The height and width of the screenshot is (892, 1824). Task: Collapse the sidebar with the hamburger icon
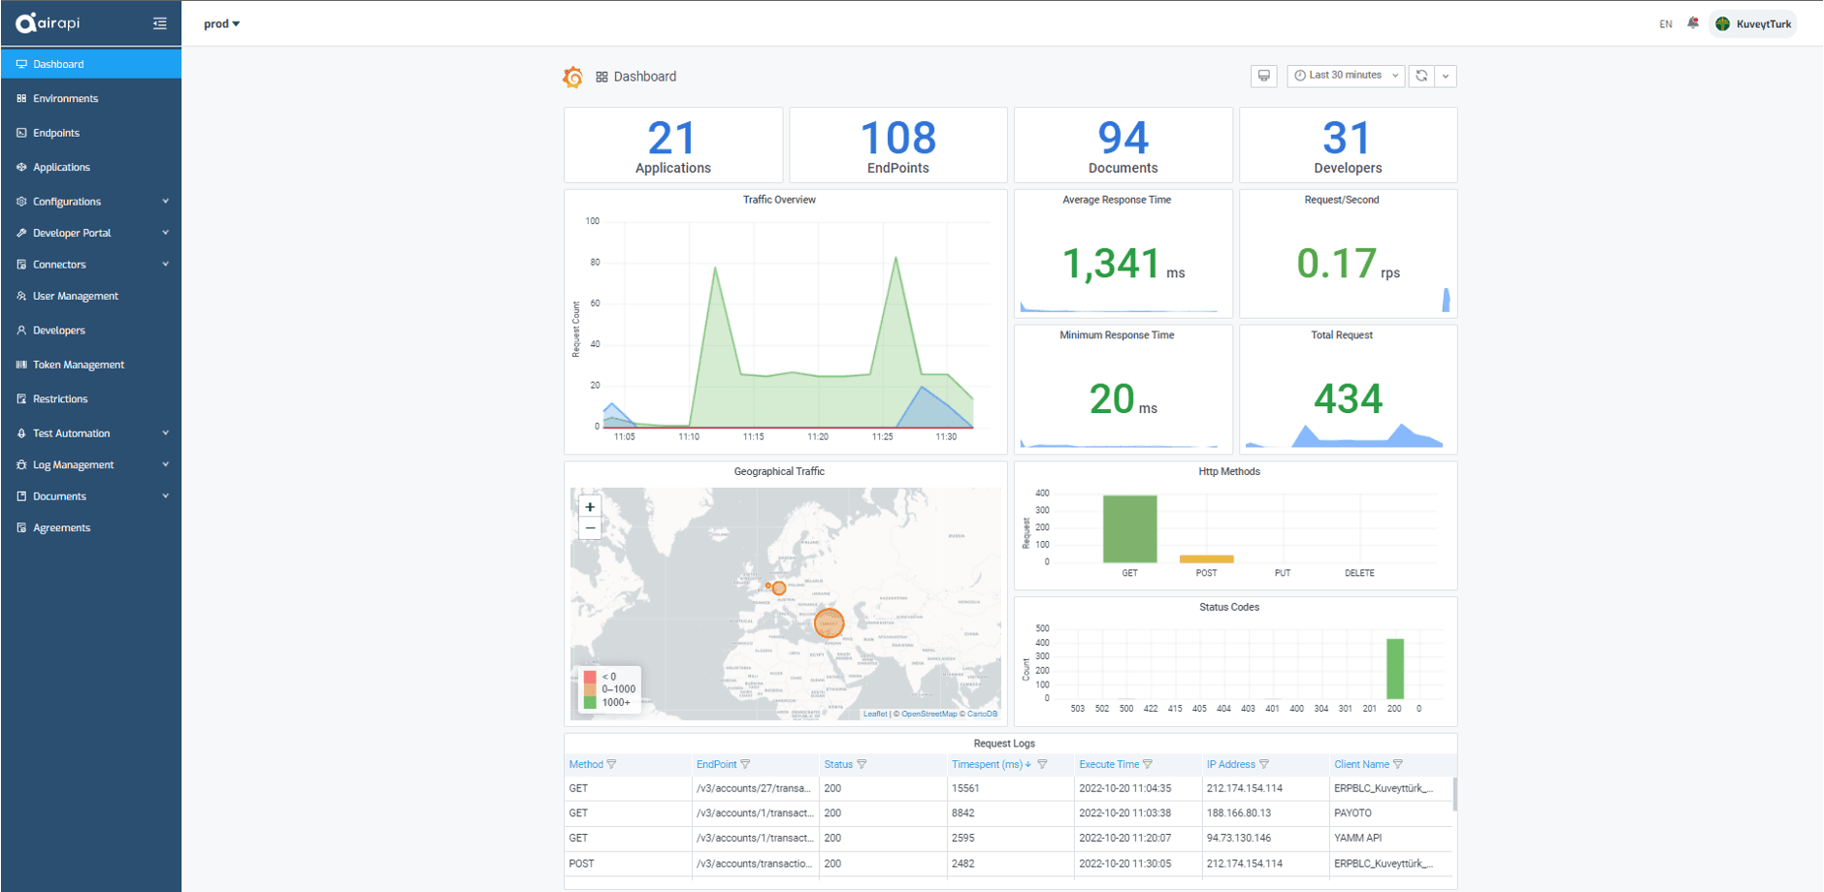(x=160, y=23)
